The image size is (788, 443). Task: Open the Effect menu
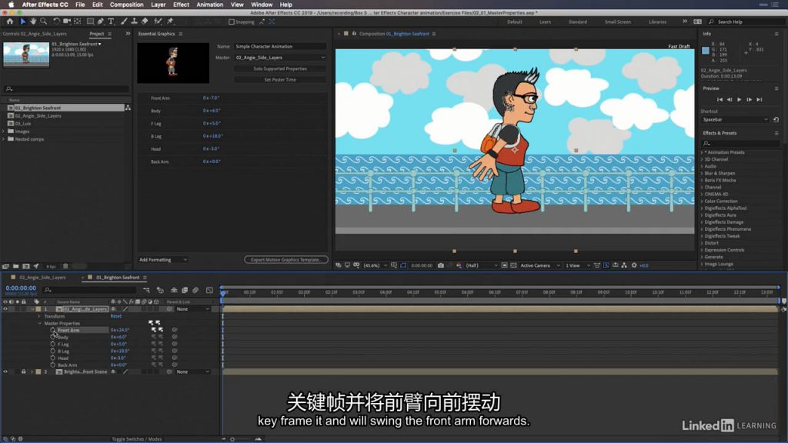(x=181, y=5)
